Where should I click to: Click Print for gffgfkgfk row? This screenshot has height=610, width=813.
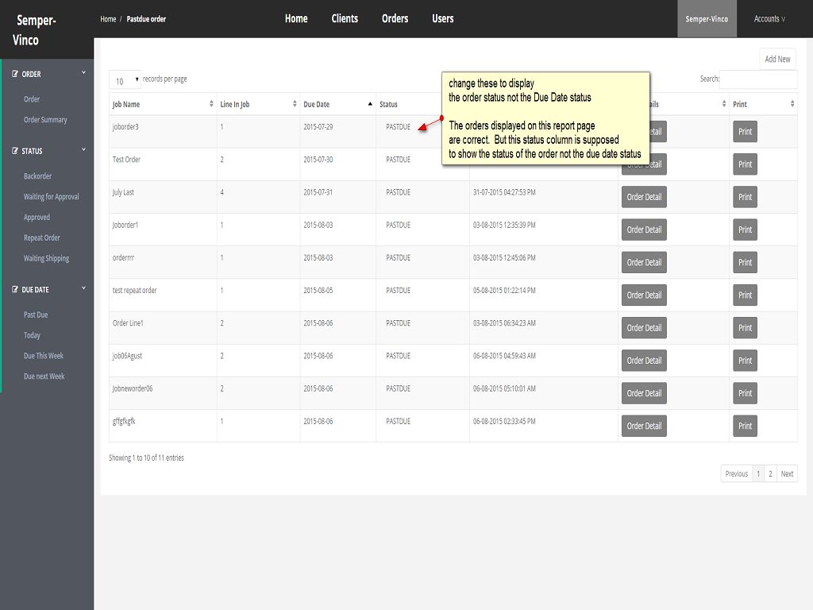[745, 426]
